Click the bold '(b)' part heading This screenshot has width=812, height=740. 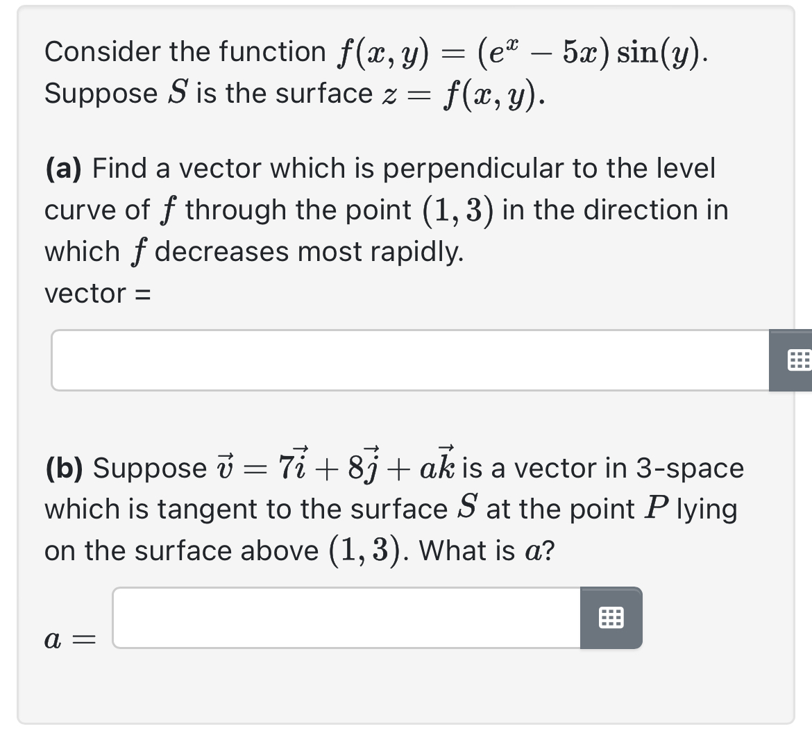click(65, 468)
